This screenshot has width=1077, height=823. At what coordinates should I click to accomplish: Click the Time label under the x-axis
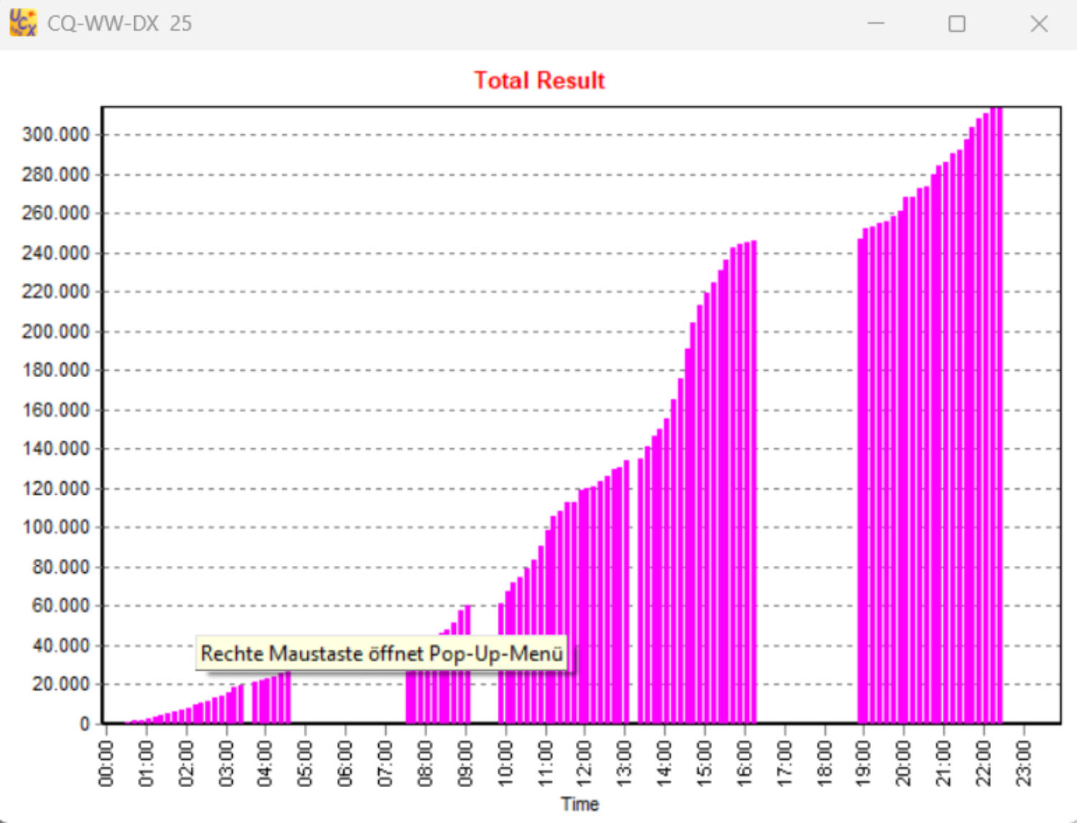(579, 804)
